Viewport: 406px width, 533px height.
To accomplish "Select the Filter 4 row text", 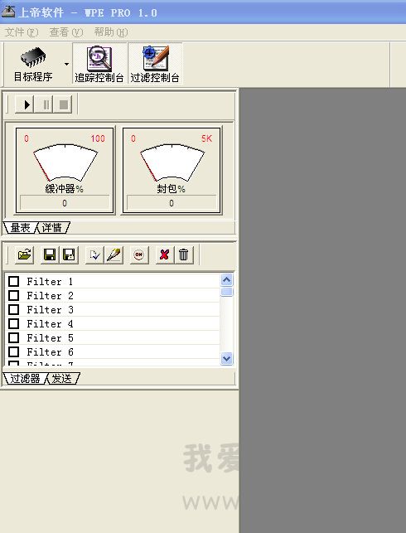I will (x=50, y=323).
